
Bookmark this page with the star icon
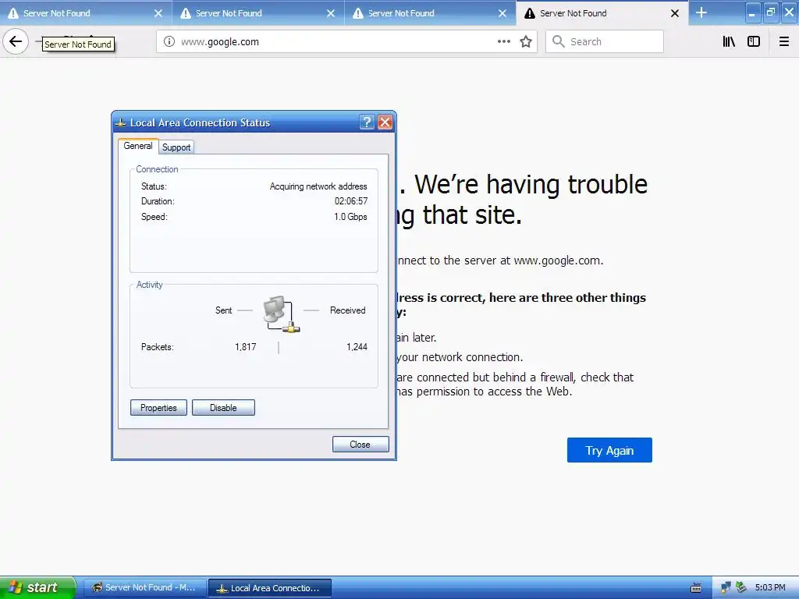click(526, 42)
